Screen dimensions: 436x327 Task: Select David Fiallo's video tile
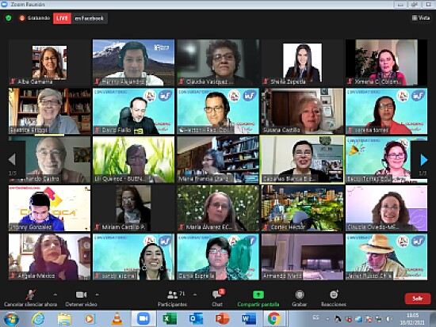point(133,111)
